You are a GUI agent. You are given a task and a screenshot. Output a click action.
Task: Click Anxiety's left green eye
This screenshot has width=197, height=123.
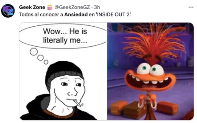point(144,69)
